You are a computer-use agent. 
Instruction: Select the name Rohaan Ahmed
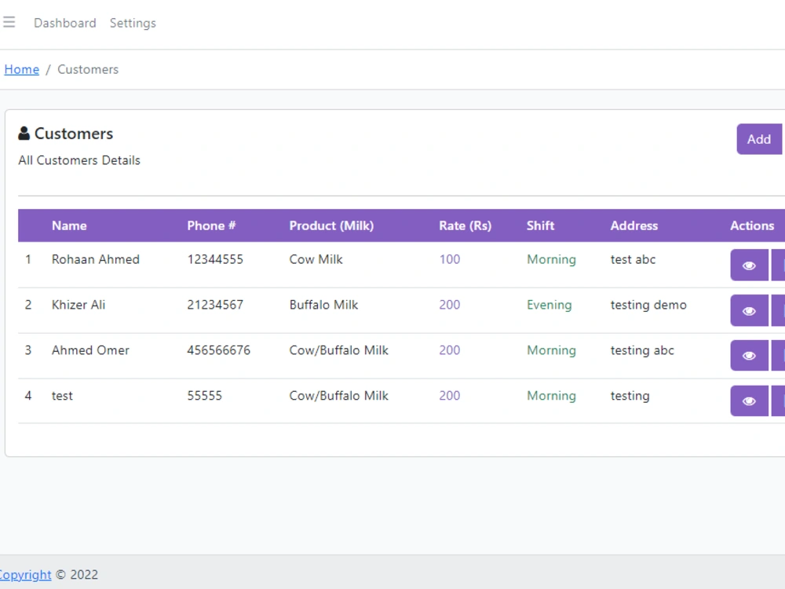[x=96, y=259]
